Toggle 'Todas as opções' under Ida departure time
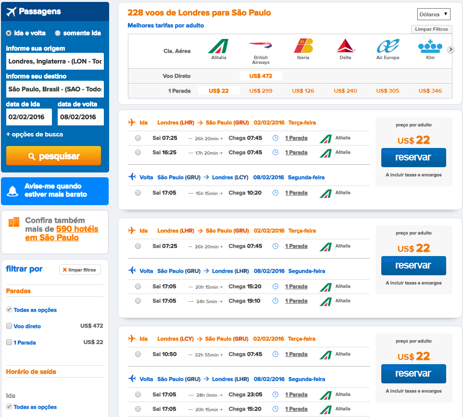Viewport: 463px width, 417px height. point(9,406)
